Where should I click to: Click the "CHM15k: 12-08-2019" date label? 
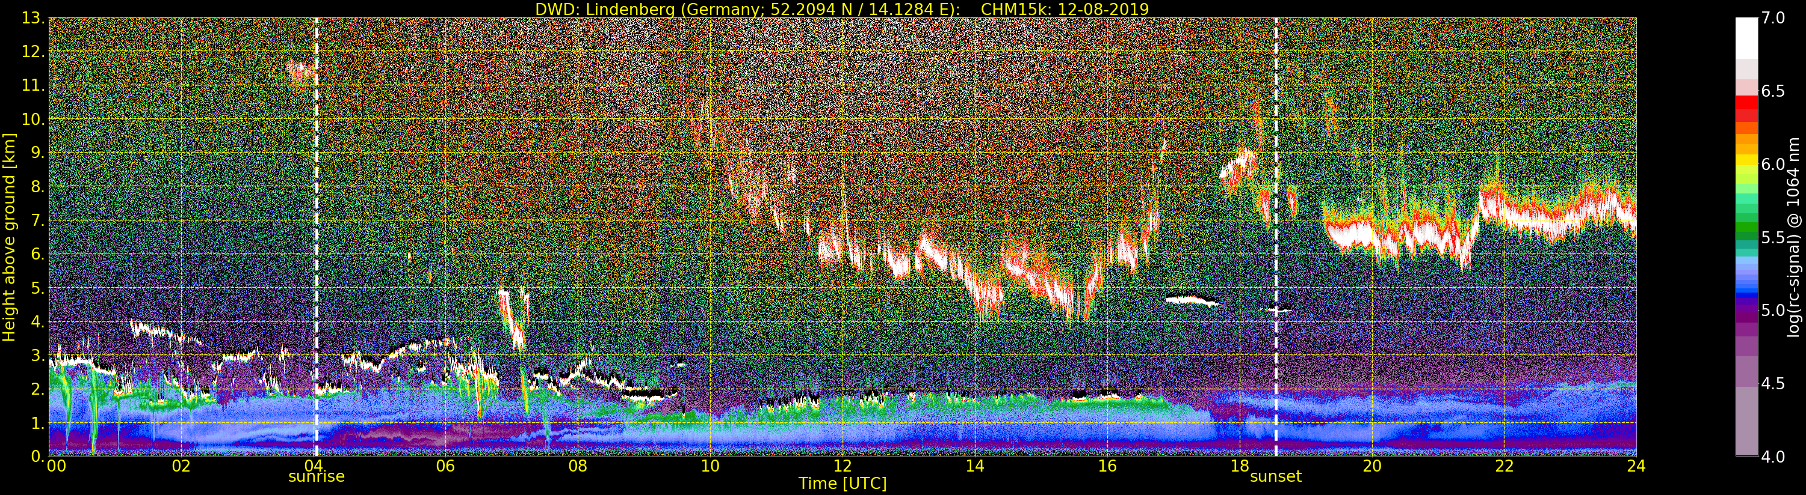coord(1065,9)
